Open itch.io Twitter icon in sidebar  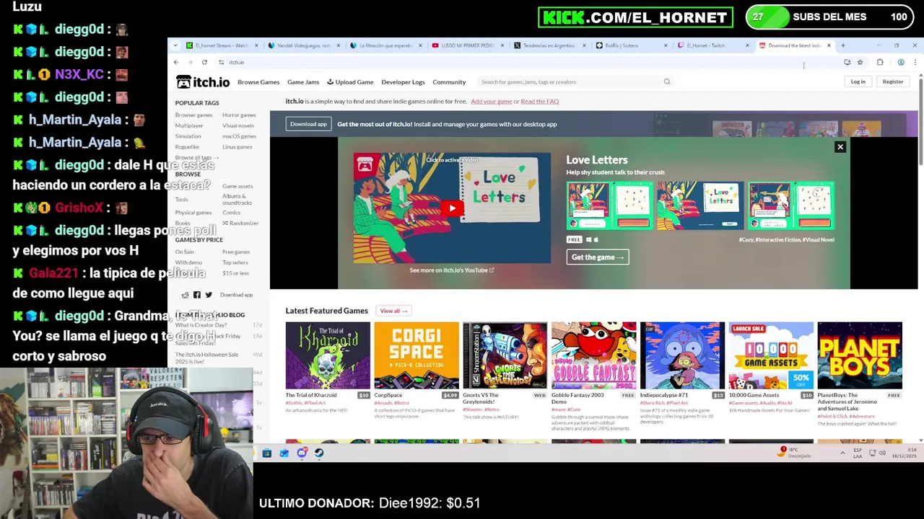[x=209, y=295]
